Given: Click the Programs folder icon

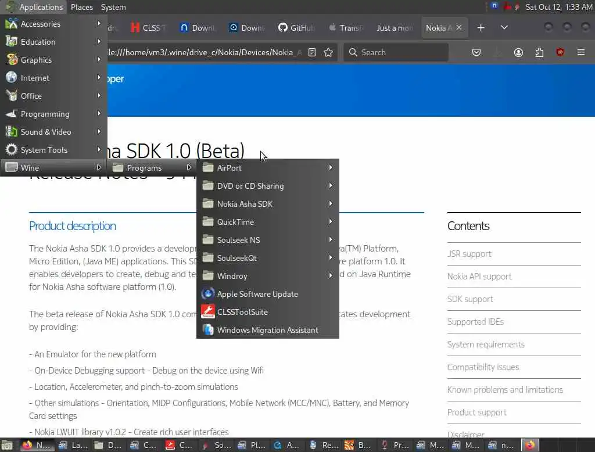Looking at the screenshot, I should (118, 168).
